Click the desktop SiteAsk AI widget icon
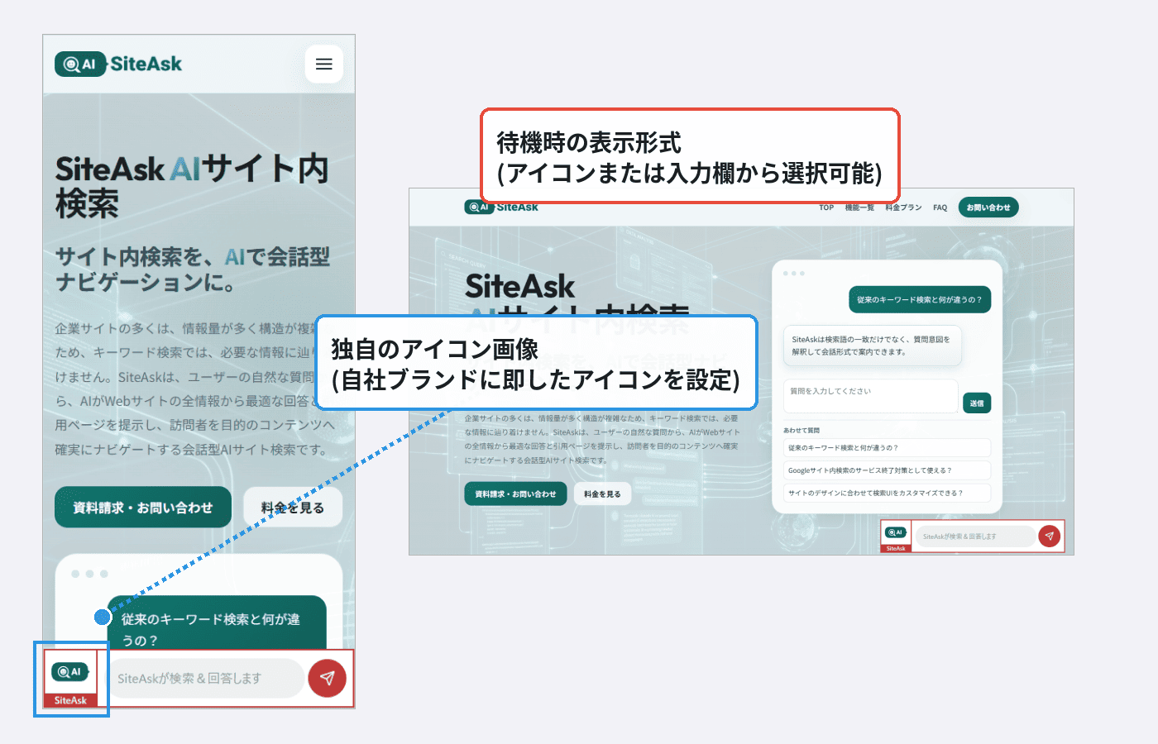Image resolution: width=1158 pixels, height=744 pixels. coord(896,536)
